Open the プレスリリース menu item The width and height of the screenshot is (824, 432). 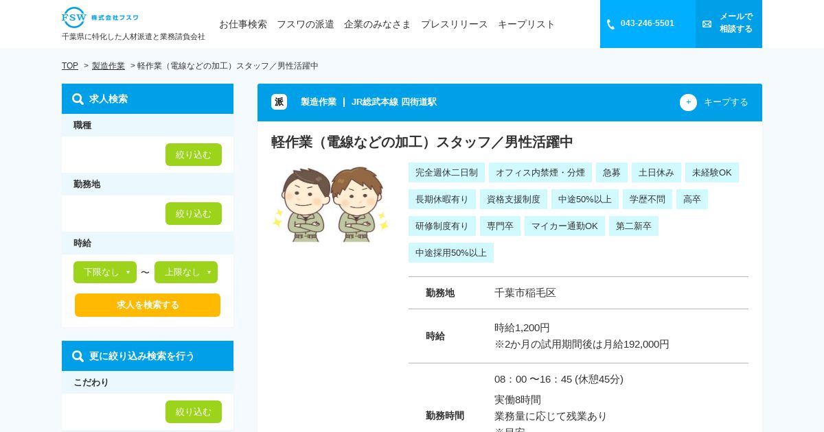pos(455,24)
